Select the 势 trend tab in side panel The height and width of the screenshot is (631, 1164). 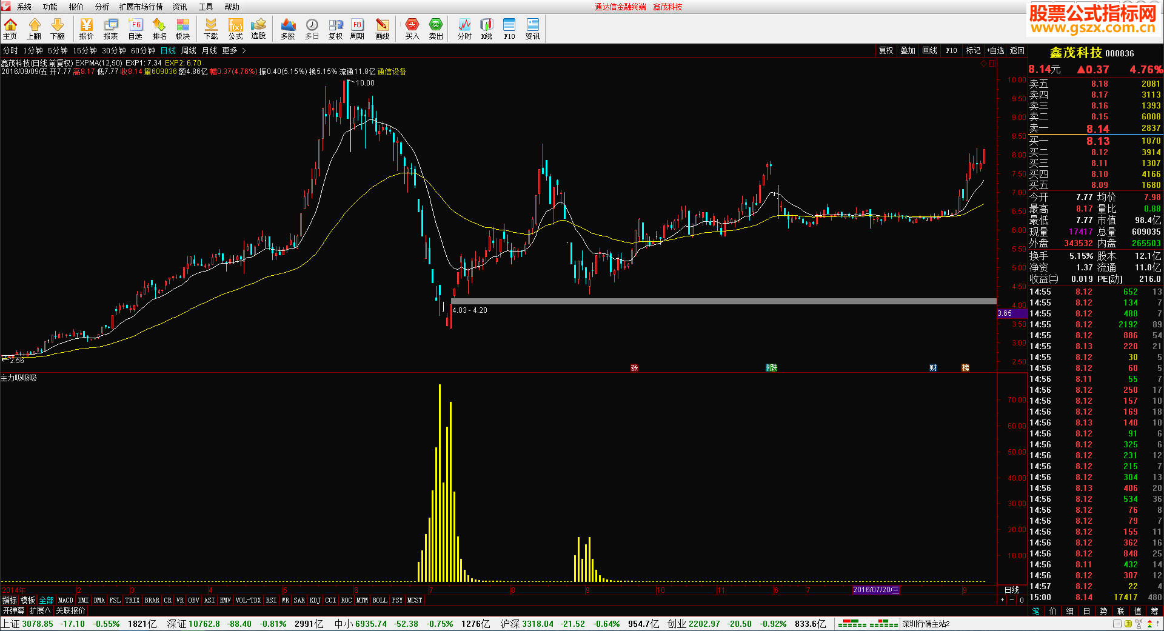click(x=1104, y=611)
